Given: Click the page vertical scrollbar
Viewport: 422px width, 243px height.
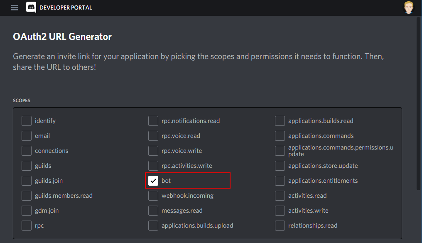Looking at the screenshot, I should click(419, 103).
